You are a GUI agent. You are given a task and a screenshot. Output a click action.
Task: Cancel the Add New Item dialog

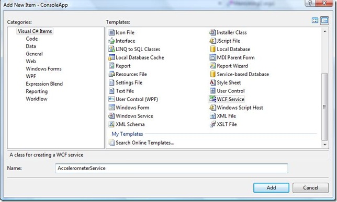pos(310,188)
